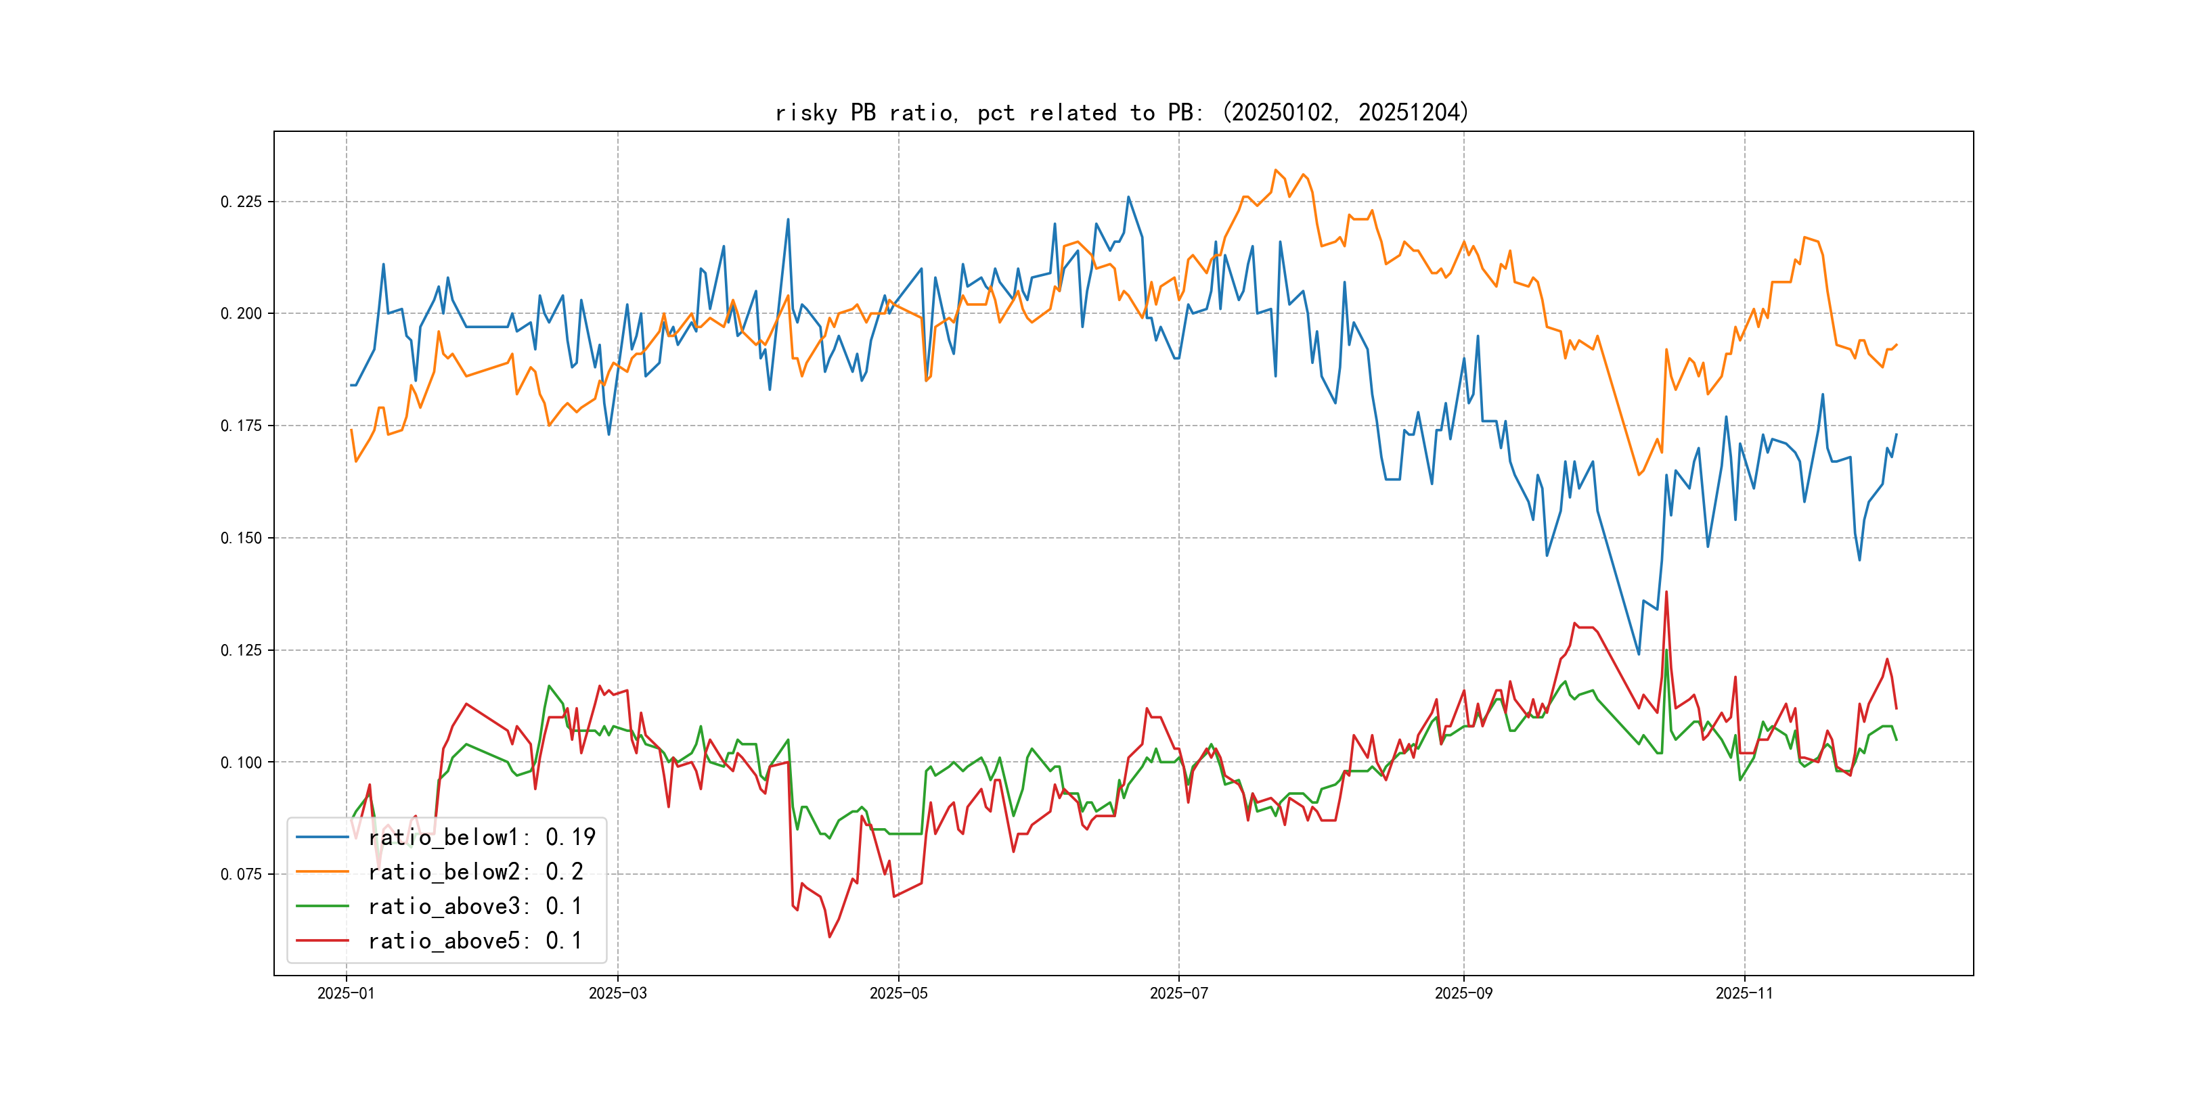The image size is (2193, 1096).
Task: Click the 2025-01 x-axis tick label
Action: [x=346, y=993]
